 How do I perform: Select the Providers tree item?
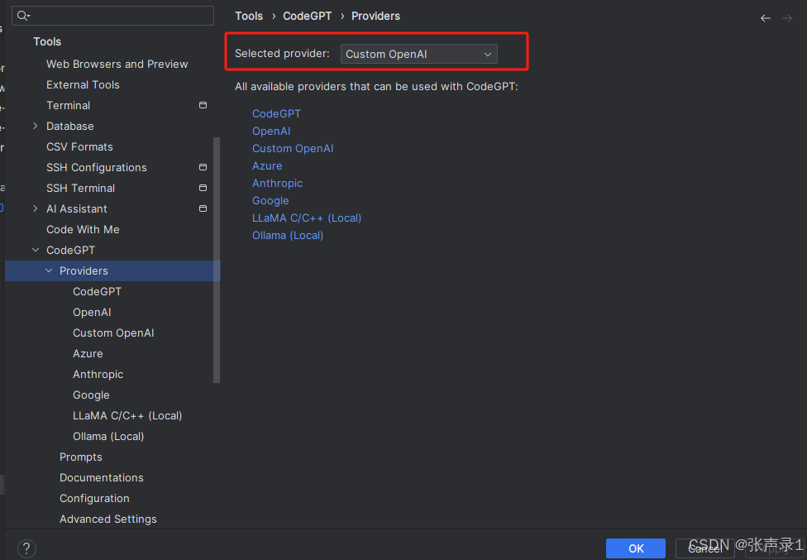[112, 270]
